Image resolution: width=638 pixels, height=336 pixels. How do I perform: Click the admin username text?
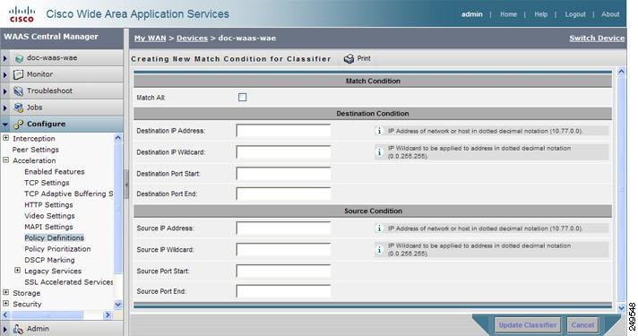(471, 14)
